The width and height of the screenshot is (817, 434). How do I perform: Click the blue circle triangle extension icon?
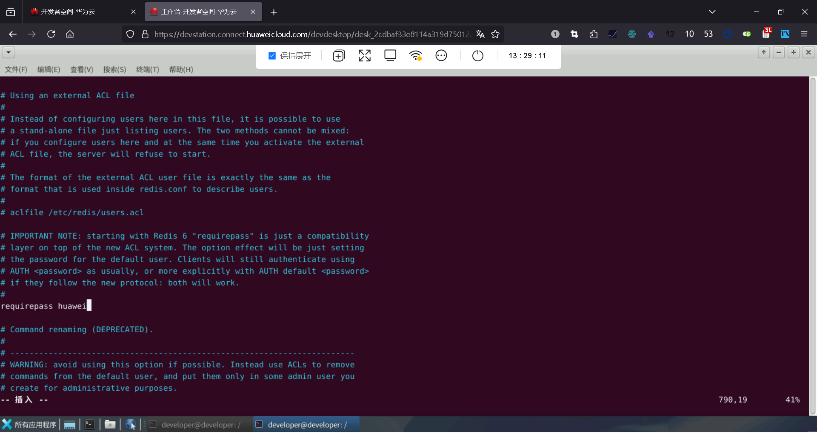tap(728, 34)
